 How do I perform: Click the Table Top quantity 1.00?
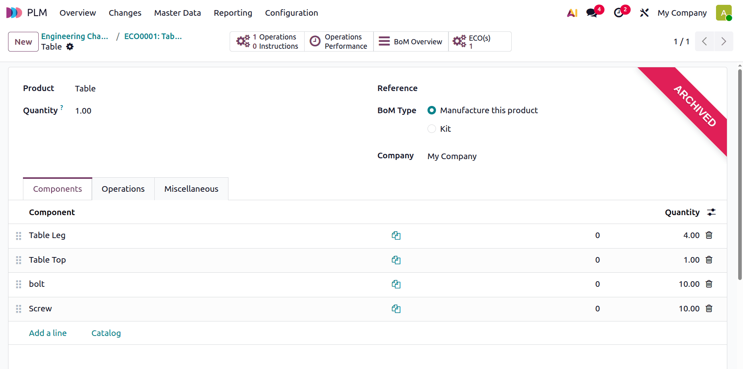click(691, 260)
